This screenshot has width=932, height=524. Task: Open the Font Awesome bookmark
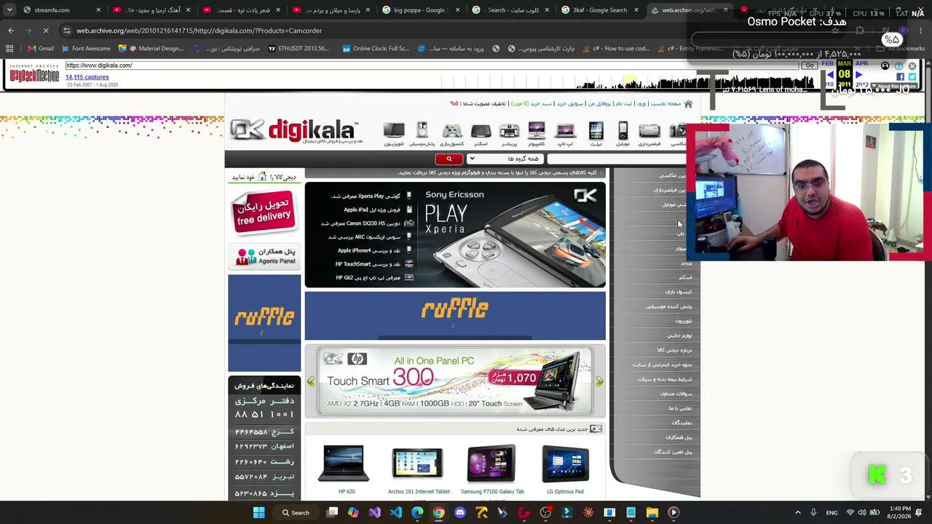86,49
